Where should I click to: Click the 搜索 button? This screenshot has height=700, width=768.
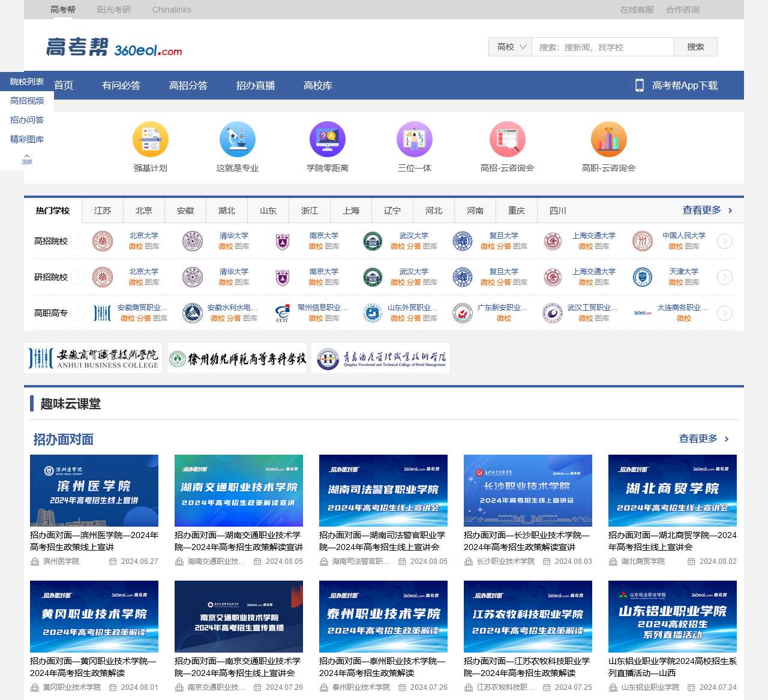coord(695,47)
